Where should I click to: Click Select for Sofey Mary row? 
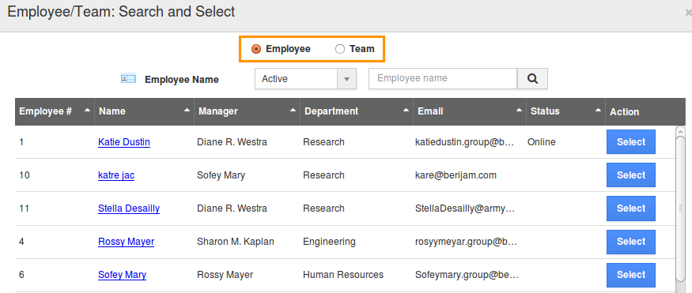(631, 275)
